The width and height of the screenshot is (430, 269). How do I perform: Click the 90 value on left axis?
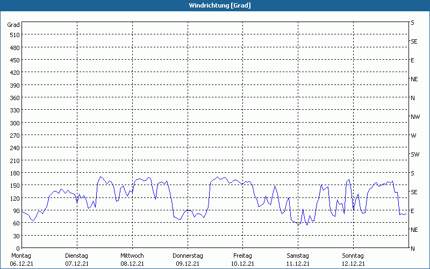pyautogui.click(x=17, y=211)
